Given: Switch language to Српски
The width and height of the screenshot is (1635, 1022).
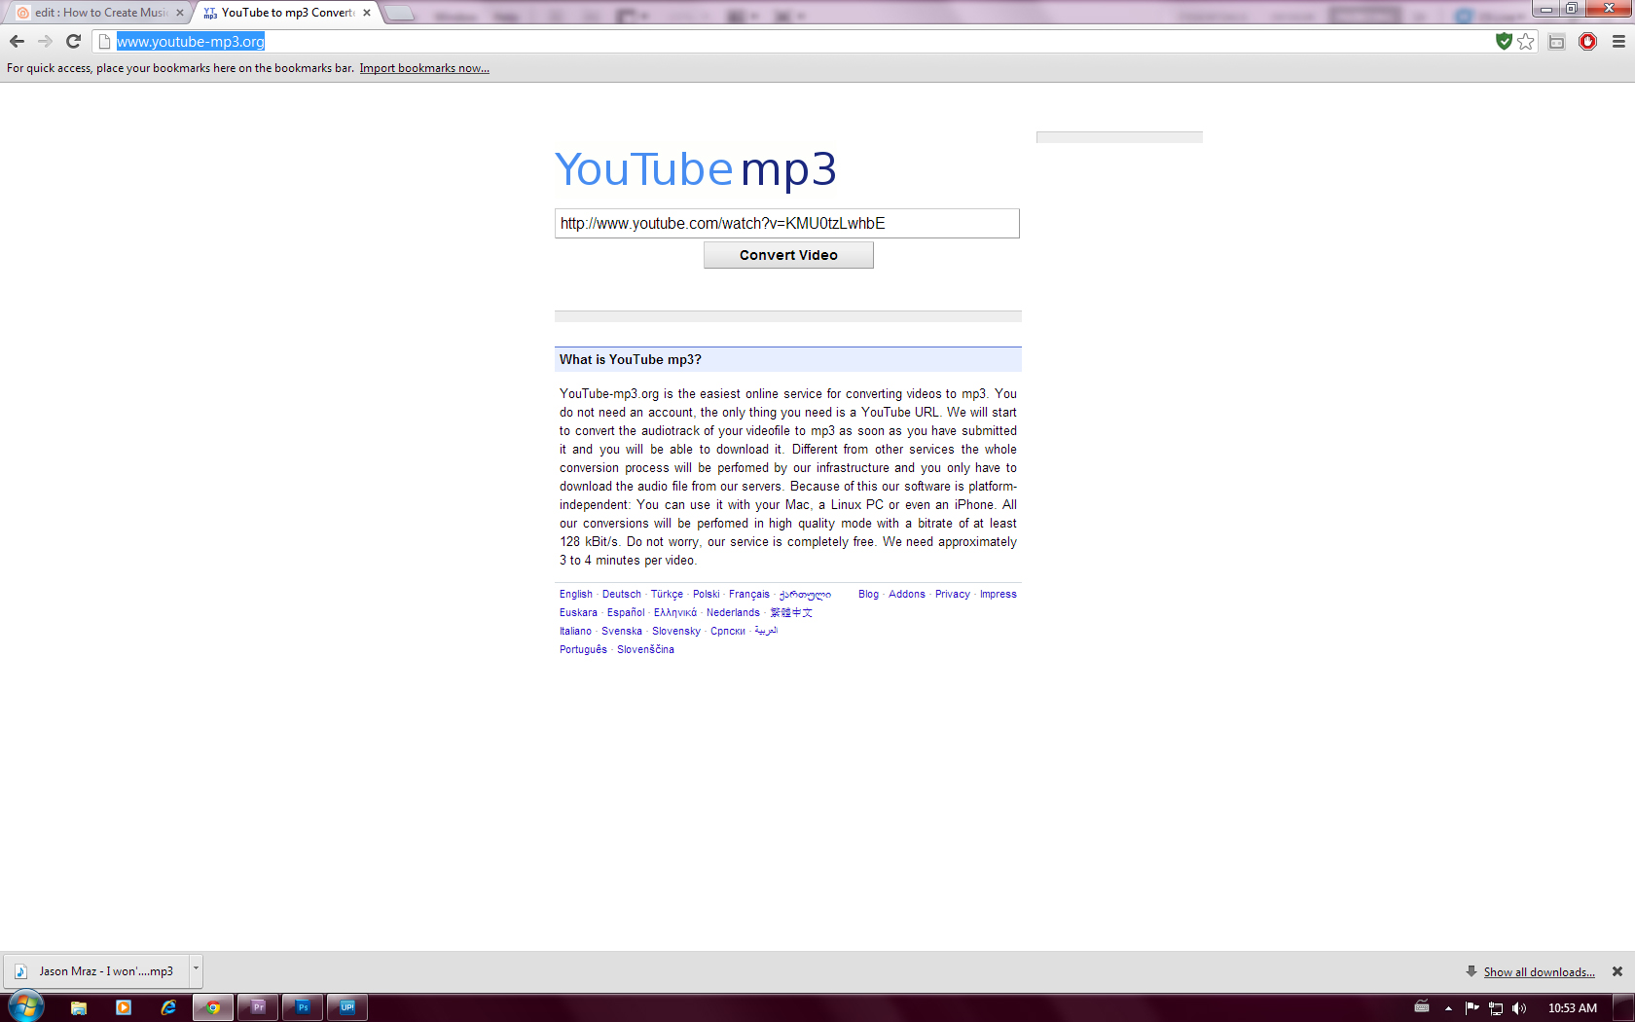Looking at the screenshot, I should tap(728, 631).
